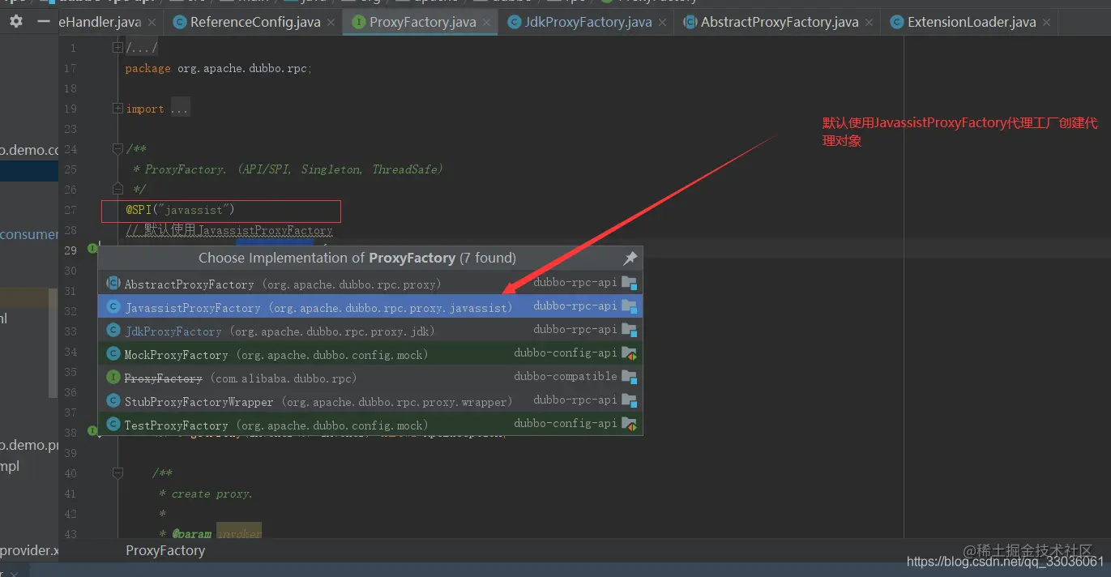
Task: Choose AbstractProxyFactory implementation from the list
Action: point(370,284)
